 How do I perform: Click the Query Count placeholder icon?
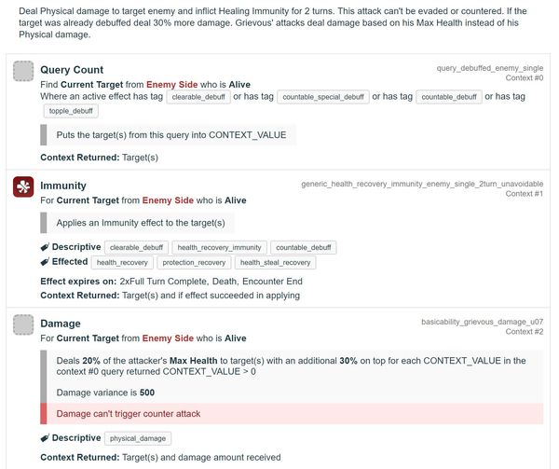pyautogui.click(x=23, y=71)
